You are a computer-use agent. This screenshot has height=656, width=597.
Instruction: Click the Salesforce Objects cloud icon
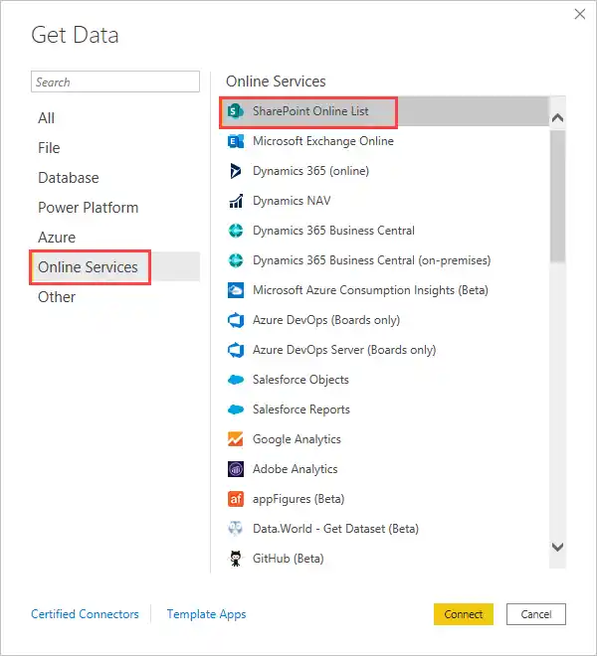(x=236, y=380)
